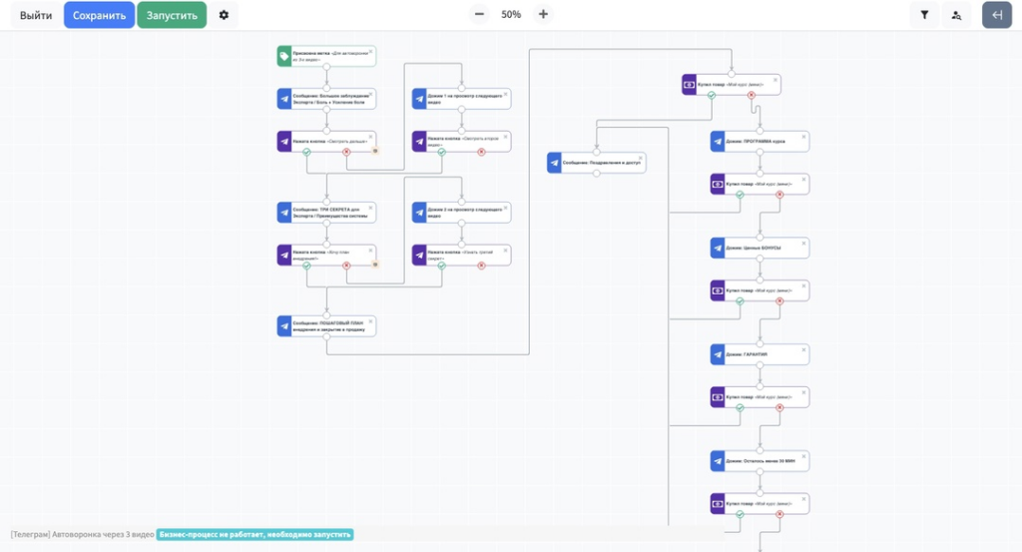Click green check output of Смотреть второе видео node
The image size is (1022, 552).
[441, 152]
